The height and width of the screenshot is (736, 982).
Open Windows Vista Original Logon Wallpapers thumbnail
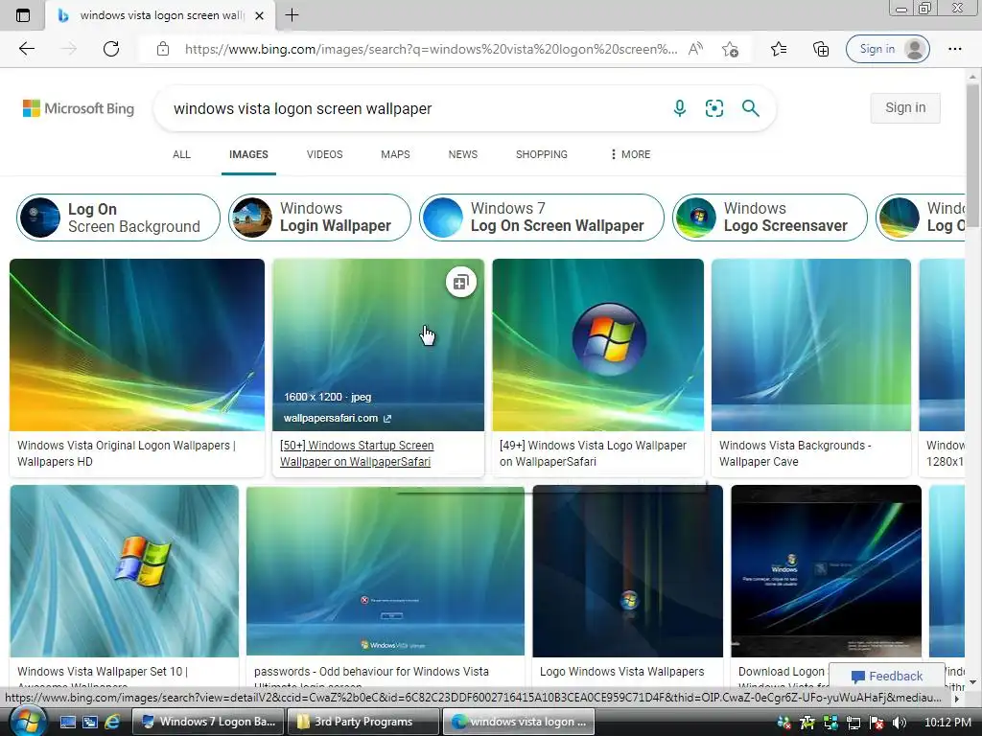click(x=137, y=344)
